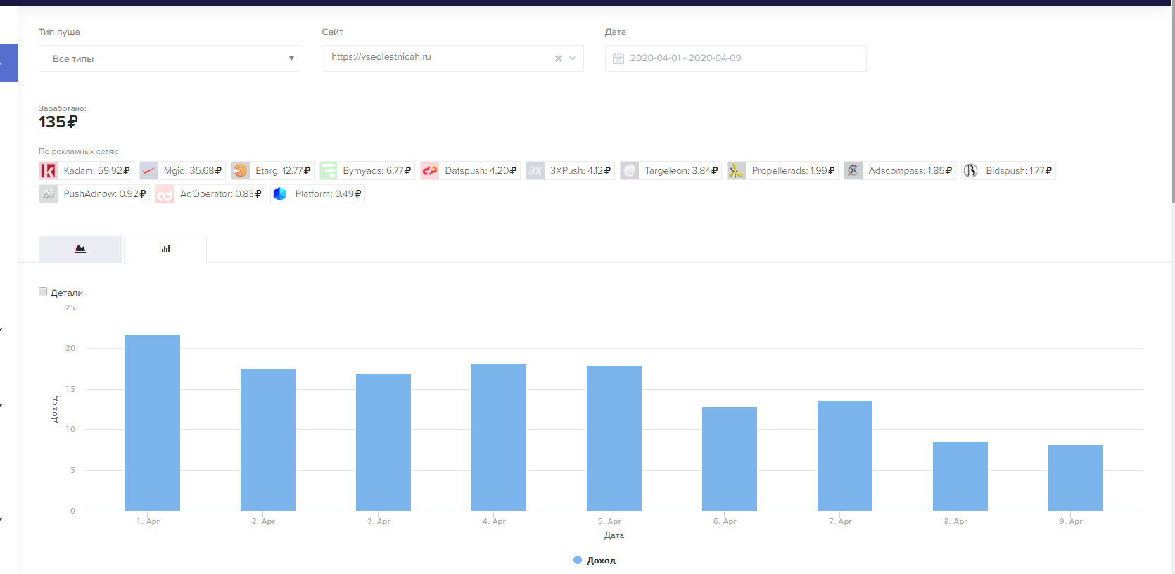Viewport: 1175px width, 574px height.
Task: Click the 4. Apr revenue bar
Action: tap(499, 438)
